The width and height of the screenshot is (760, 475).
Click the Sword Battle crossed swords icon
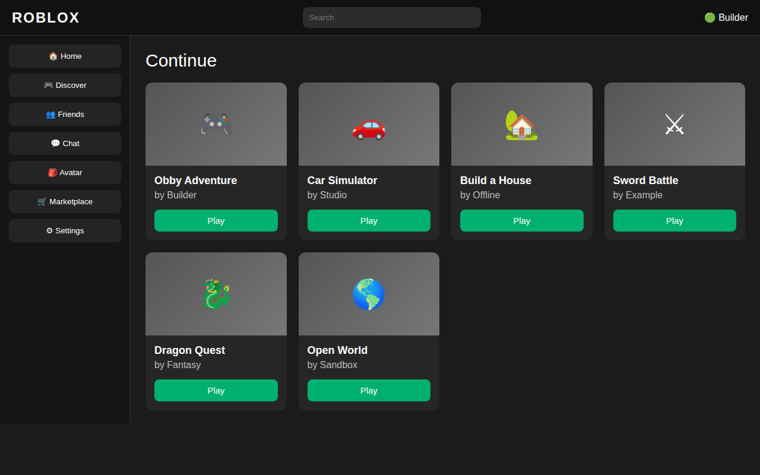(x=674, y=125)
